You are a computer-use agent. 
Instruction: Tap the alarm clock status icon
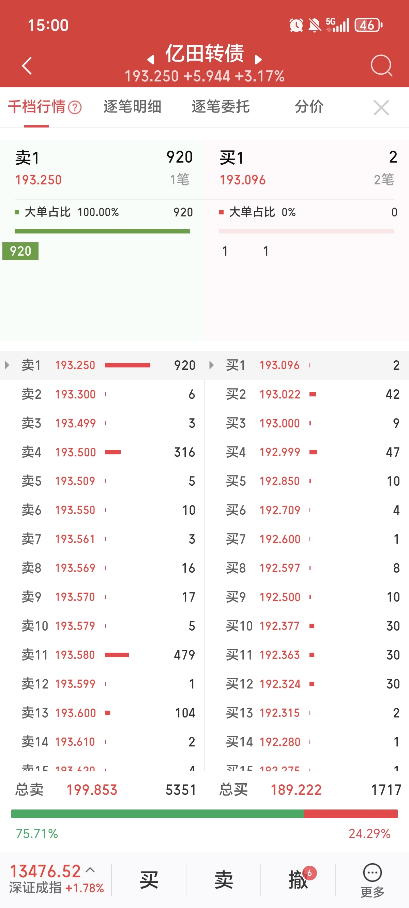[x=296, y=25]
